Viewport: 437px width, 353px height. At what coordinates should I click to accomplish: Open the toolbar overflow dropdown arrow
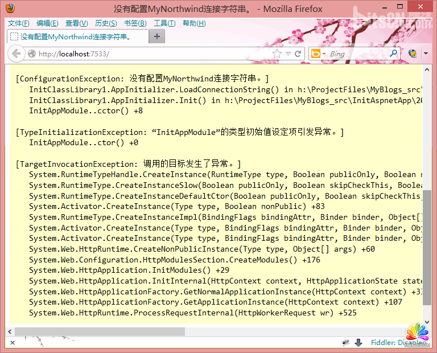pyautogui.click(x=426, y=54)
